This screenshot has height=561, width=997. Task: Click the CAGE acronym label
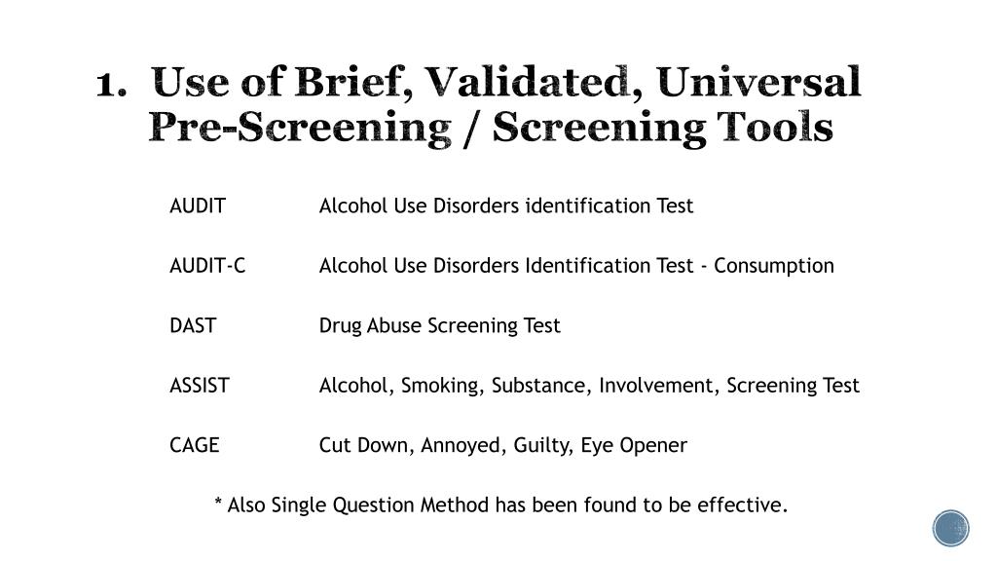tap(195, 445)
